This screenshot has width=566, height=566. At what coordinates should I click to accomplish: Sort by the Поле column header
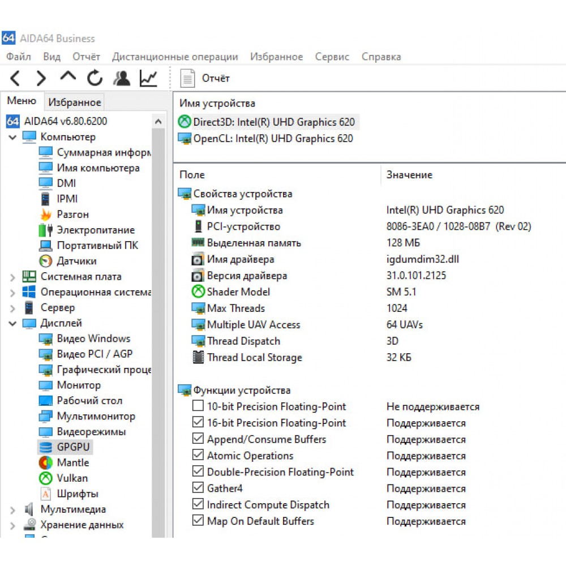(192, 175)
